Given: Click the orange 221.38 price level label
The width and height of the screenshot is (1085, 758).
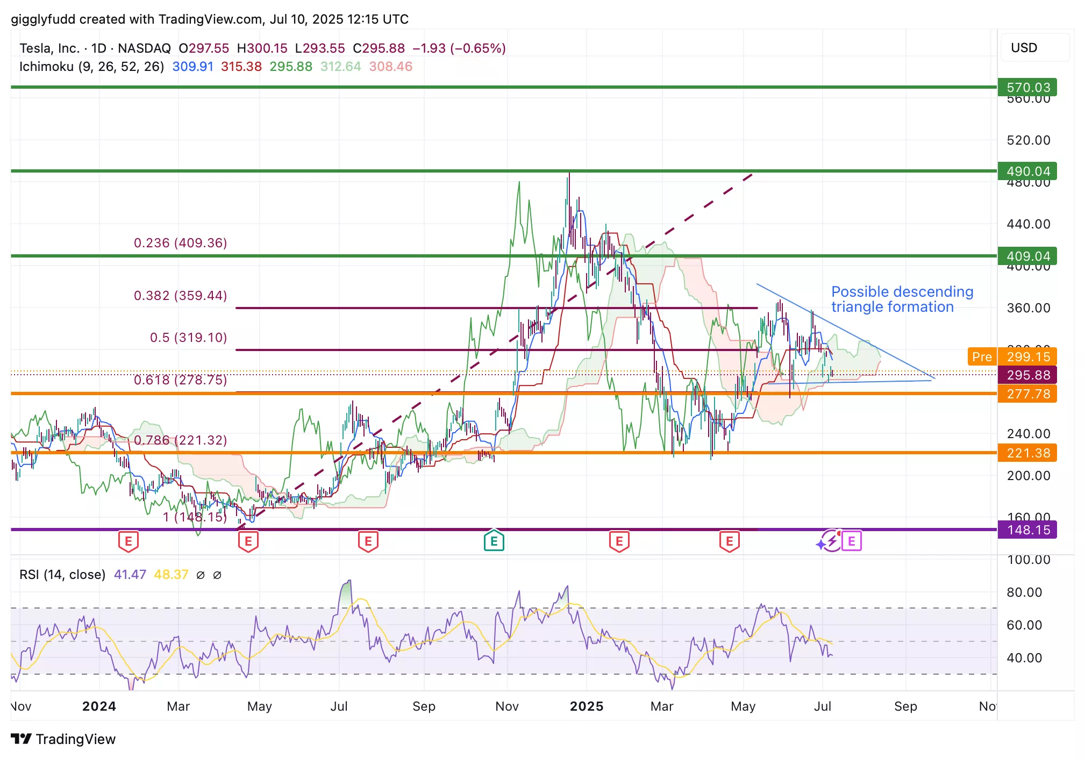Looking at the screenshot, I should (1027, 453).
